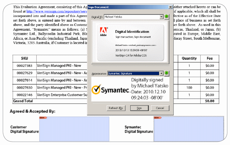
Task: Click the signature appearance preview
Action: click(130, 89)
